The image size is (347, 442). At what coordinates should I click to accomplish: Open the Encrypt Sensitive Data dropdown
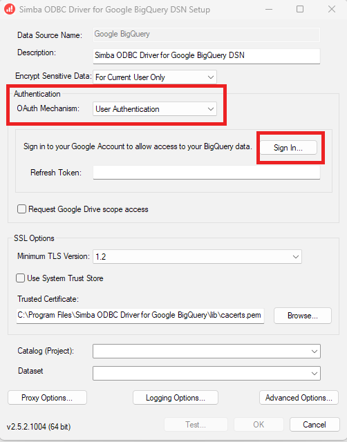[x=155, y=77]
